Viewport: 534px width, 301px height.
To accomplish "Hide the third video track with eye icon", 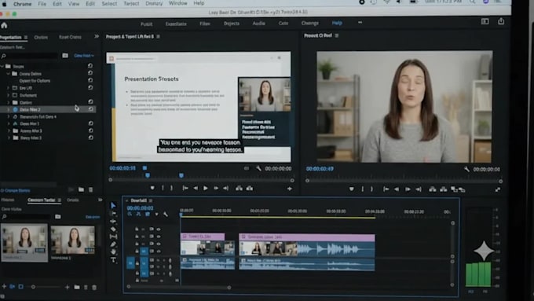I will pyautogui.click(x=159, y=244).
